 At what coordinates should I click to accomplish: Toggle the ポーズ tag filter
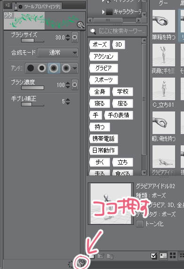click(100, 45)
